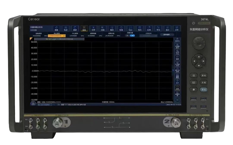Open the 显示 (Display) toolbar icon
The image size is (233, 145).
[x=167, y=28]
